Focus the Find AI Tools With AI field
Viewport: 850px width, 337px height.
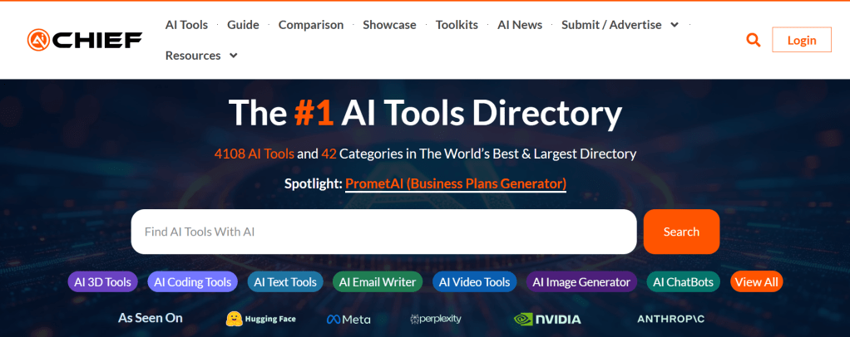tap(383, 232)
